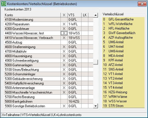Click VTS cell 18-WSS of 4400-Wasser/Abwasser, fest
Image resolution: width=148 pixels, height=118 pixels.
[x=74, y=33]
